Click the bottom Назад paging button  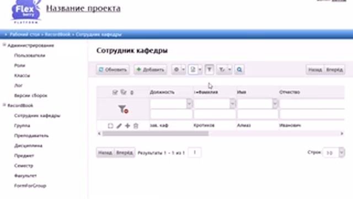[x=105, y=153]
